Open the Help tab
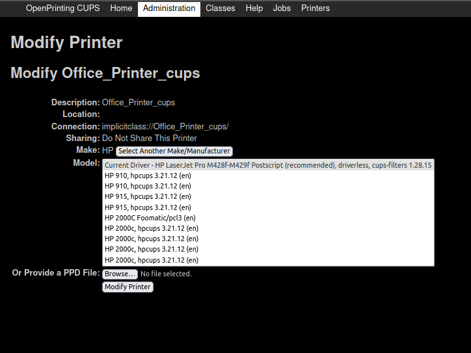The width and height of the screenshot is (471, 353). [x=254, y=8]
